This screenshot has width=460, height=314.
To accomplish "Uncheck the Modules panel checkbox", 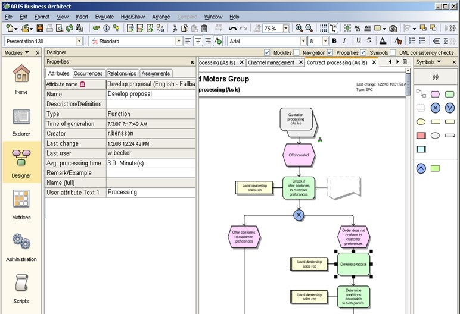I will (x=267, y=52).
